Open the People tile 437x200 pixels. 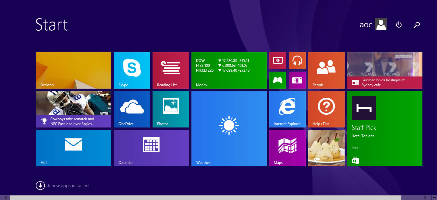[x=326, y=70]
